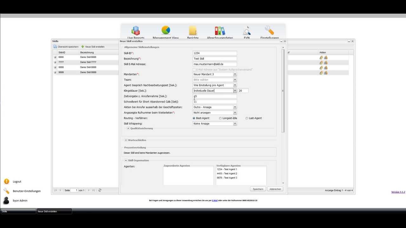
Task: Click Schwellwert Short Abandoned Calls field
Action: (x=215, y=102)
